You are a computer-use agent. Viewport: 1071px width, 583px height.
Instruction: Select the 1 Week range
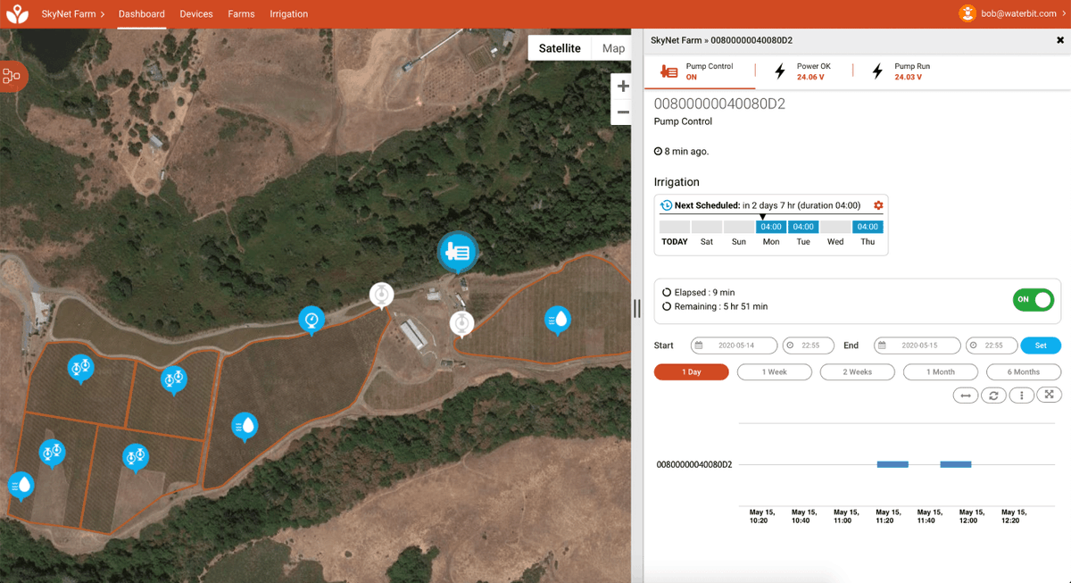coord(775,372)
